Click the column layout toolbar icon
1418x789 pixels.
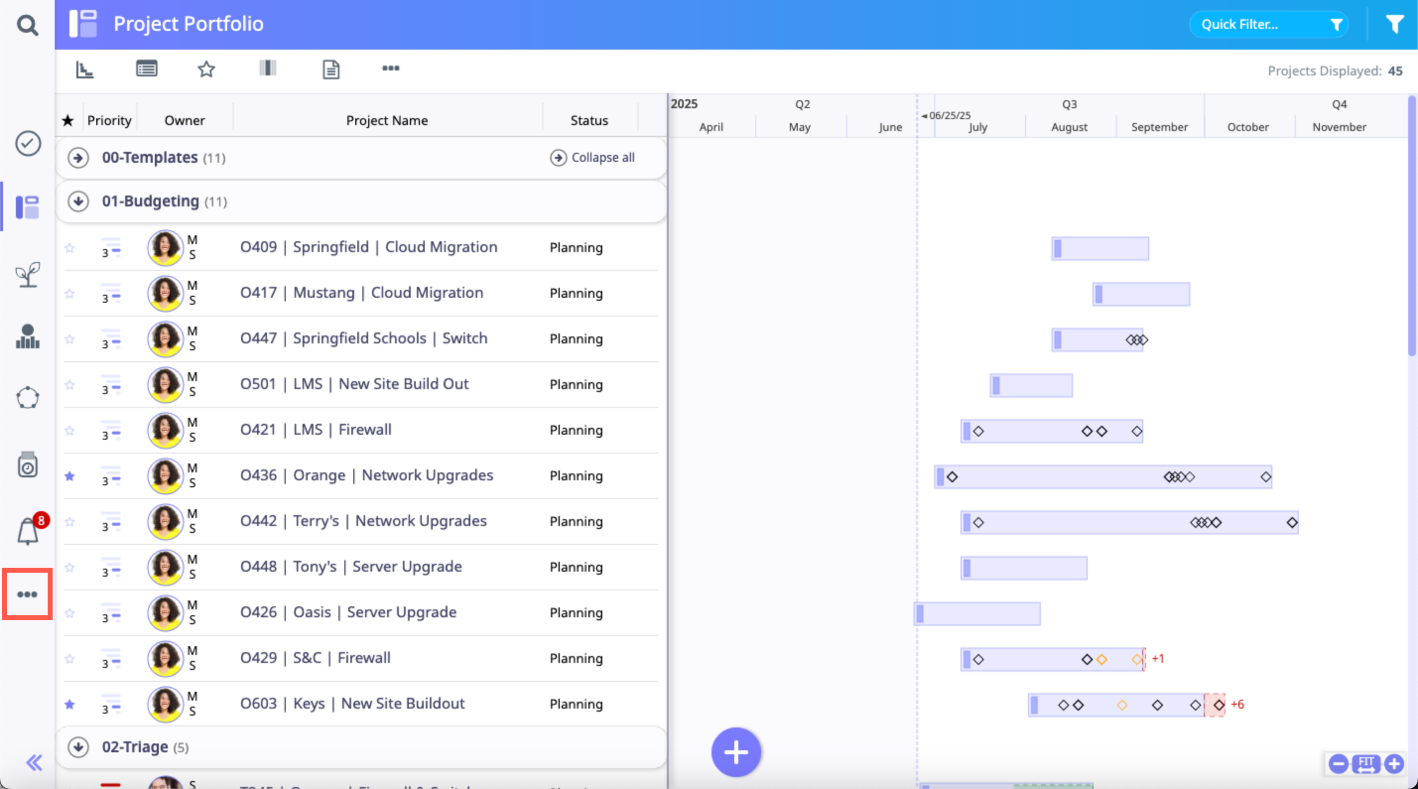point(267,68)
